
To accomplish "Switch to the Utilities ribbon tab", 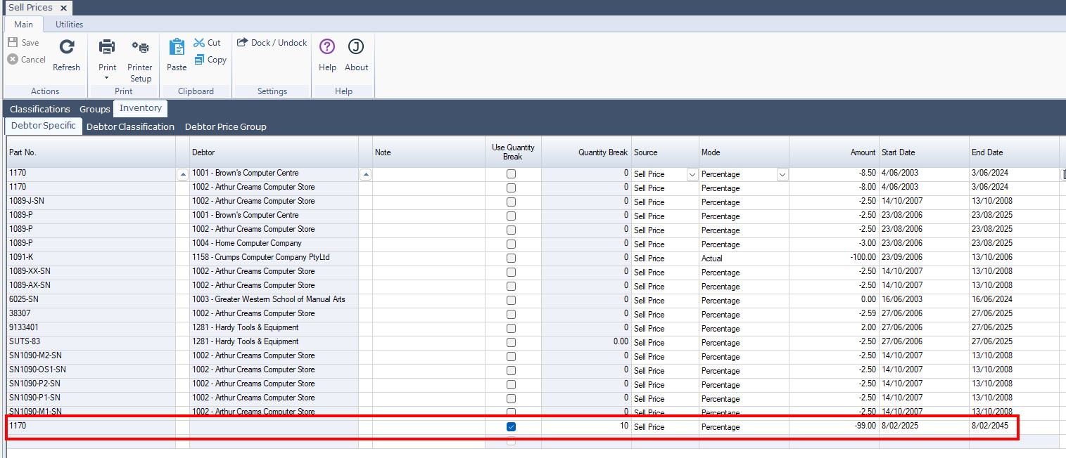I will (70, 25).
